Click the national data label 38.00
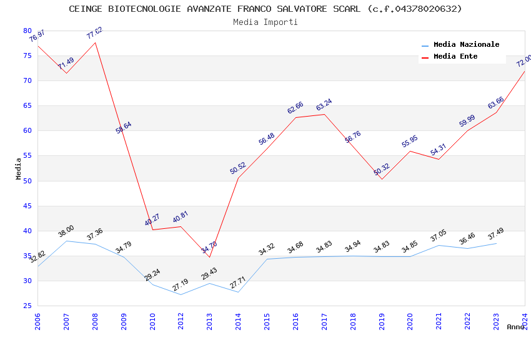The width and height of the screenshot is (531, 343). [66, 231]
